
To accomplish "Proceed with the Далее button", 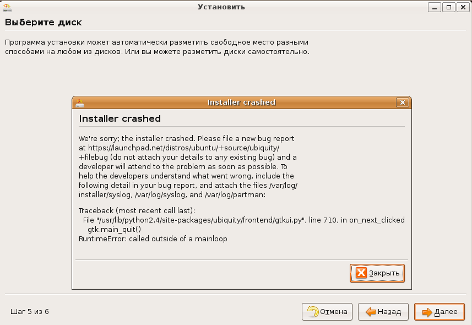I will tap(440, 312).
